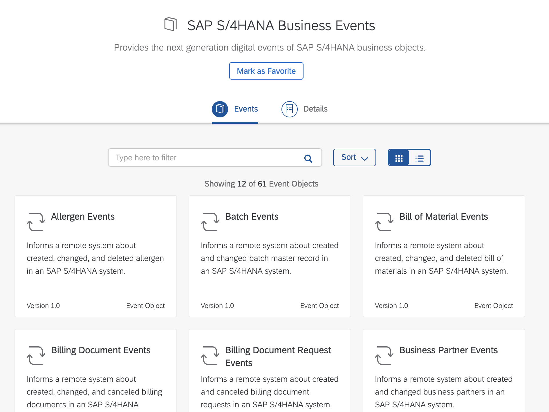This screenshot has height=412, width=549.
Task: Open the Sort dropdown
Action: tap(354, 157)
